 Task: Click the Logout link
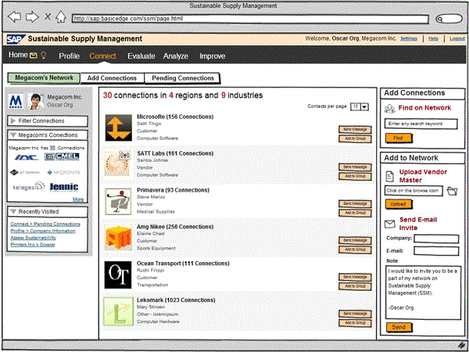tap(456, 38)
